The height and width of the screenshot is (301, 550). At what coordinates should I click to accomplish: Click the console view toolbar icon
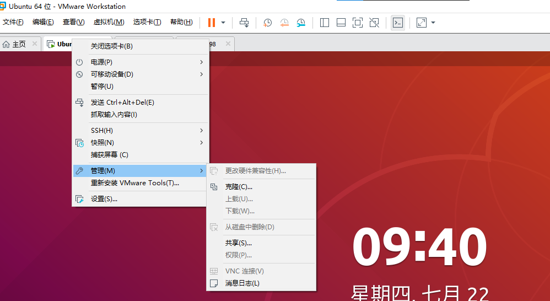pyautogui.click(x=398, y=23)
